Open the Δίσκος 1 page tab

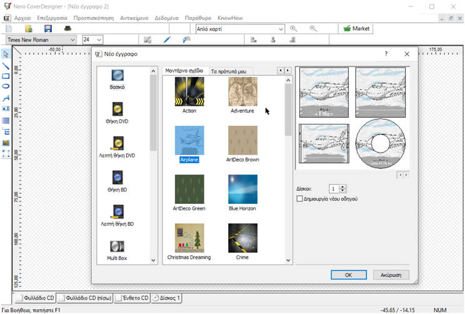(166, 298)
